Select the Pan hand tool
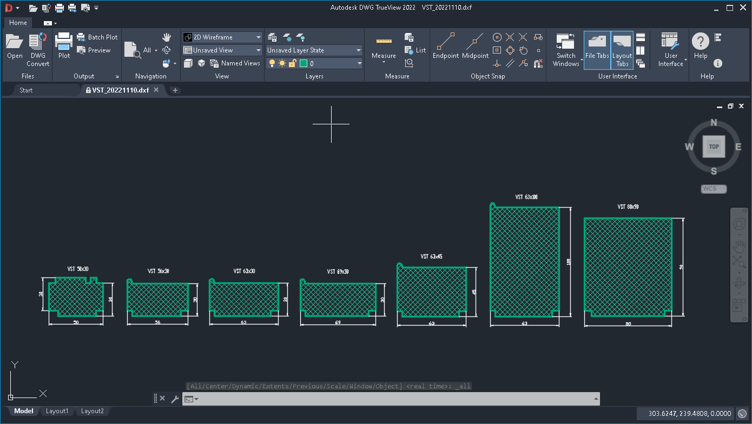Image resolution: width=752 pixels, height=424 pixels. [x=167, y=37]
